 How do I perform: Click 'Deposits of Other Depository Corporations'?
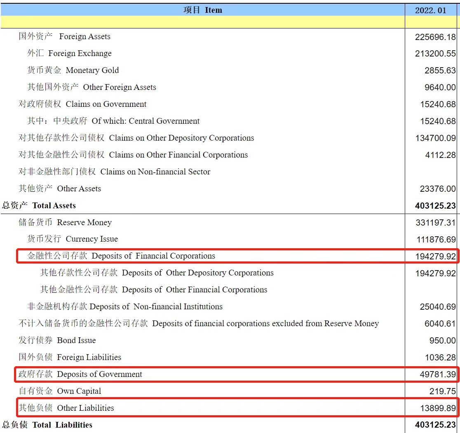[157, 273]
